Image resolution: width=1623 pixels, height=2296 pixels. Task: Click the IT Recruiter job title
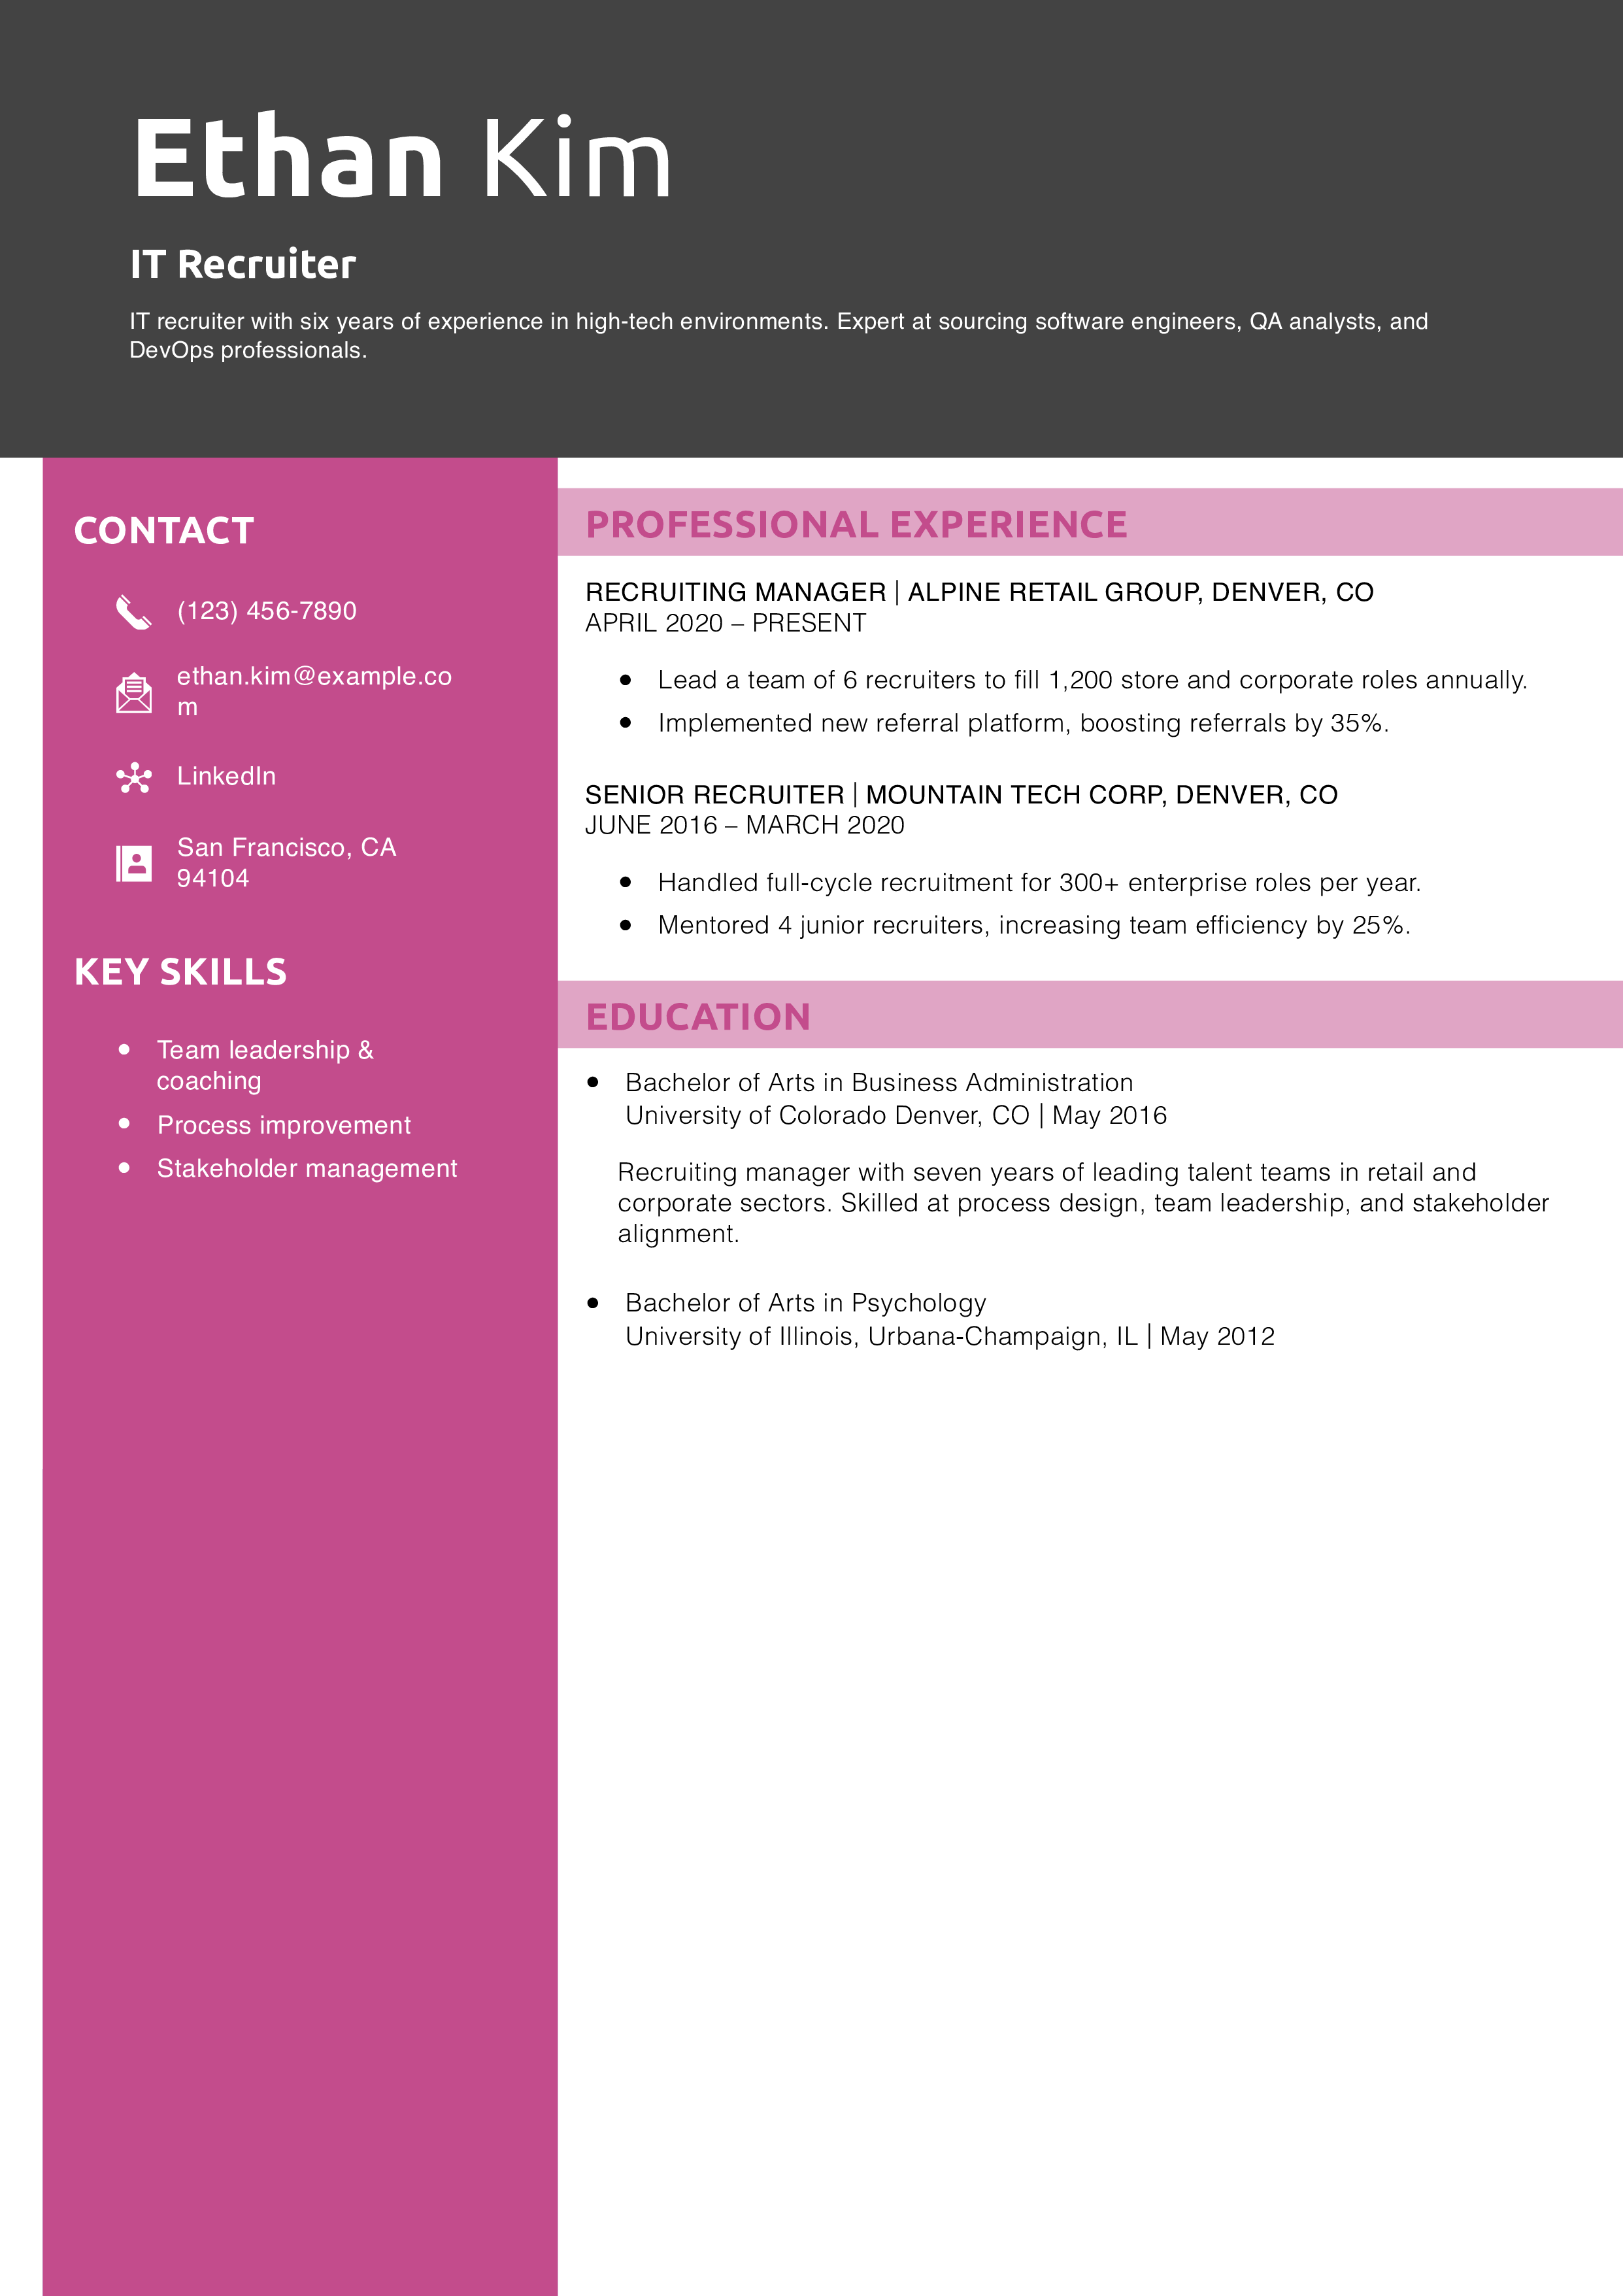[x=243, y=265]
